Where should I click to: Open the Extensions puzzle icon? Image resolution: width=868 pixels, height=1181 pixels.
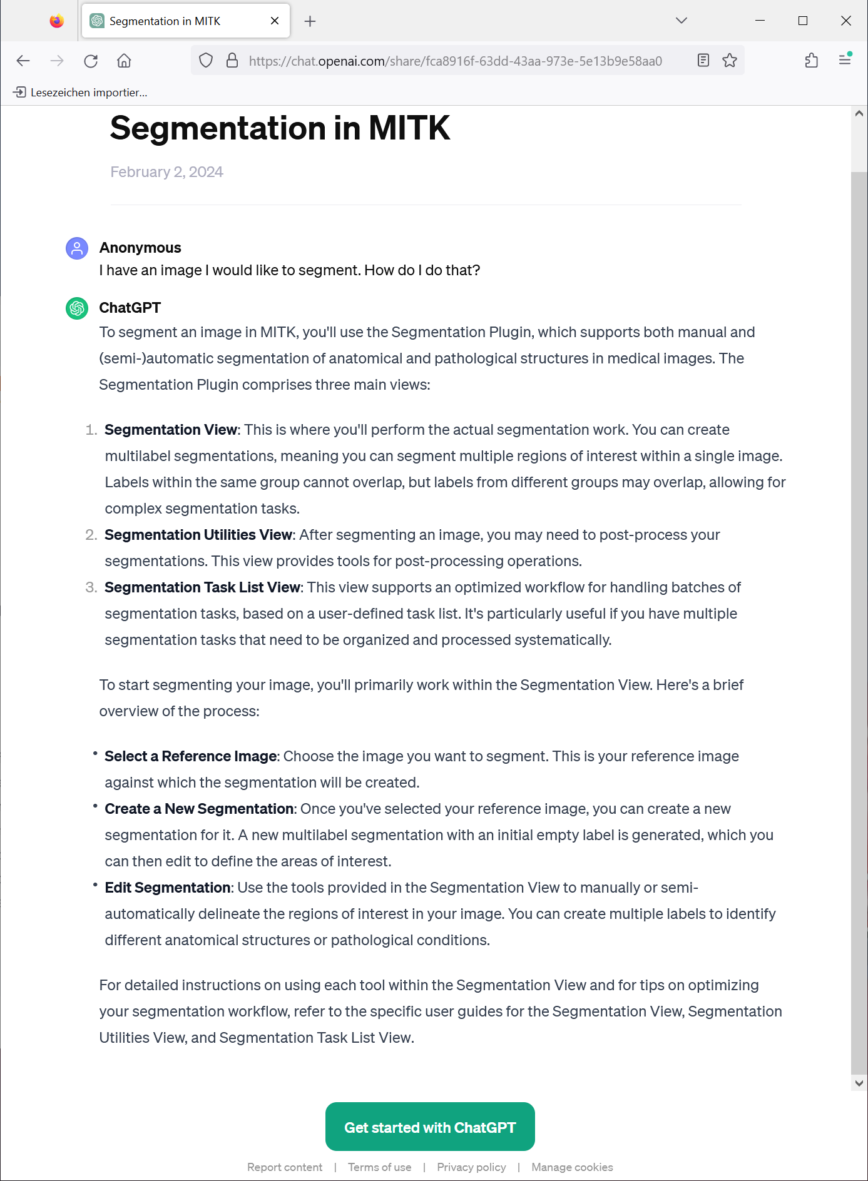click(x=812, y=61)
